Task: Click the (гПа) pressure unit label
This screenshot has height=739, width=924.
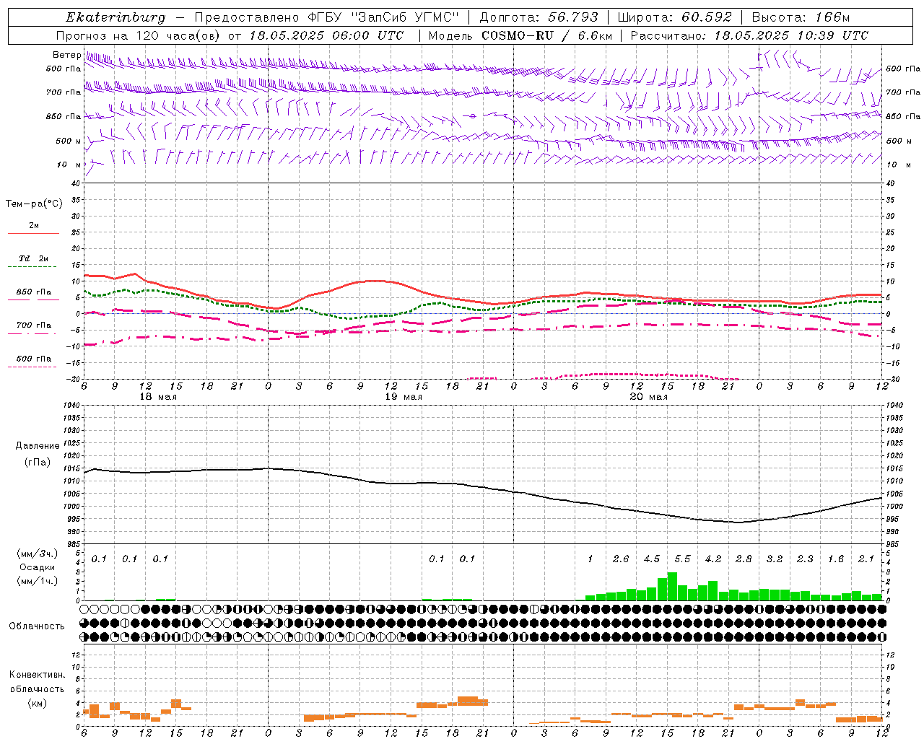Action: tap(38, 463)
